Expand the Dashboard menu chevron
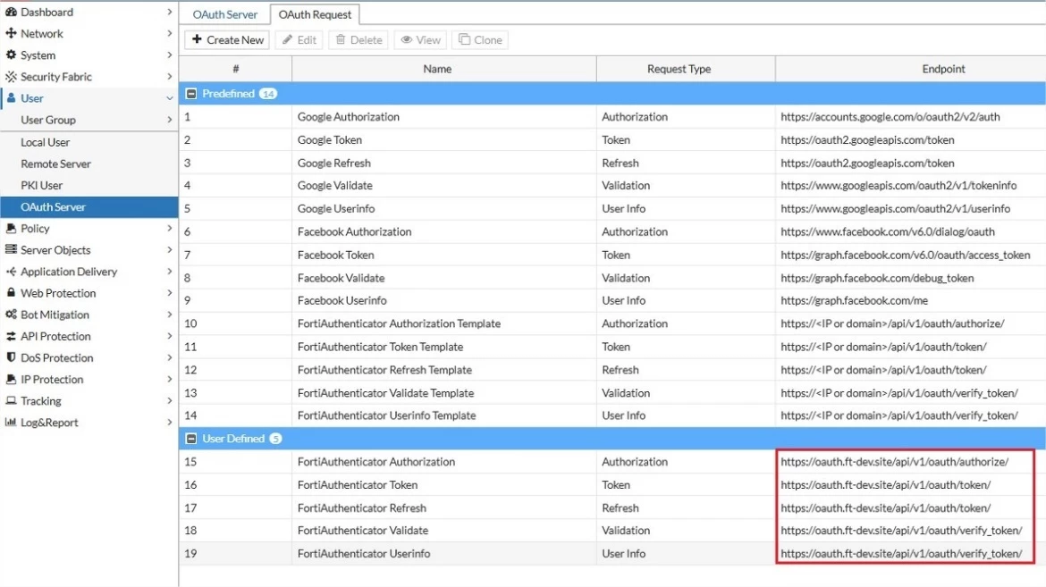Image resolution: width=1046 pixels, height=587 pixels. tap(170, 12)
